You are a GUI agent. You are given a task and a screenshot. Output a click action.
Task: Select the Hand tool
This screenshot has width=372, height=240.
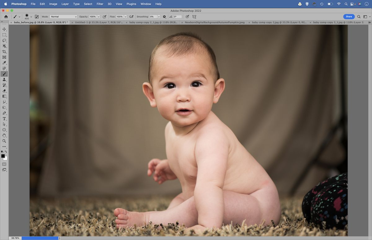4,135
